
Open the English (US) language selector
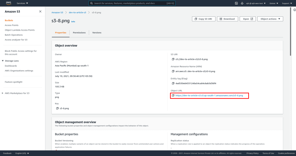point(22,153)
